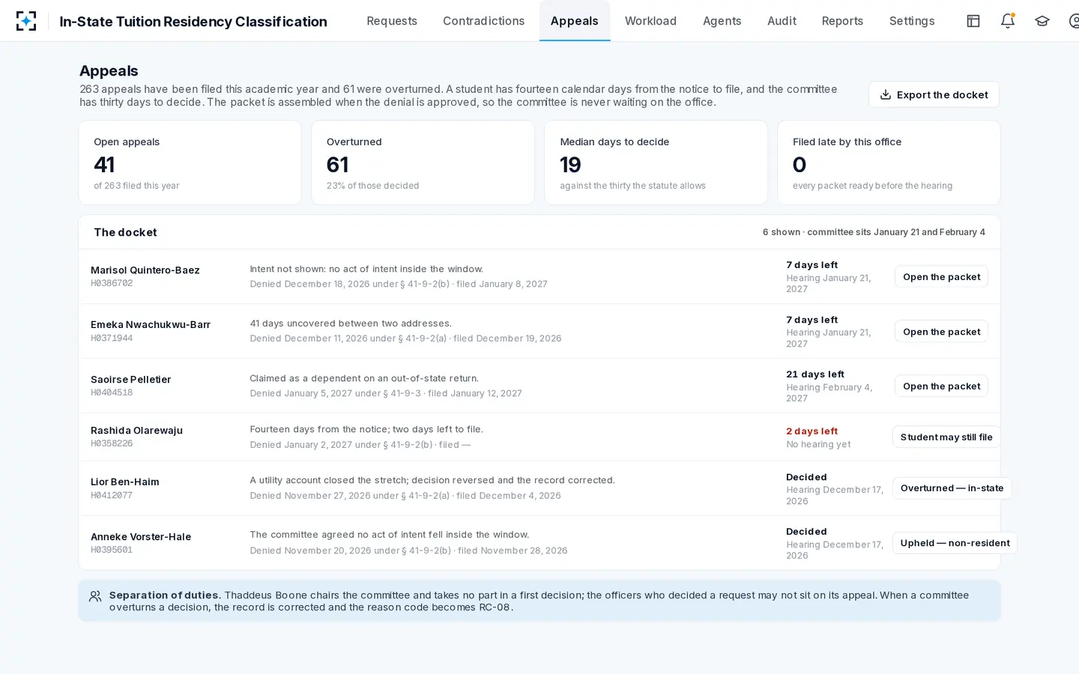Click The docket heading
Viewport: 1079px width, 674px height.
(x=125, y=232)
